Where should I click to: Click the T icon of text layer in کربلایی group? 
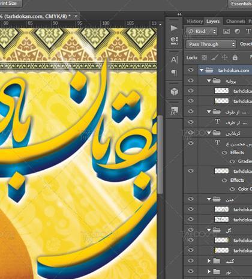217,143
